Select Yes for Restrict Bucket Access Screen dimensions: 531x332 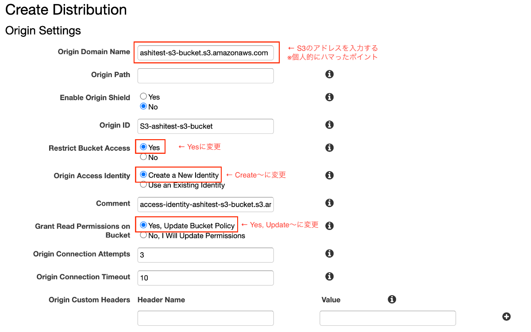click(143, 147)
